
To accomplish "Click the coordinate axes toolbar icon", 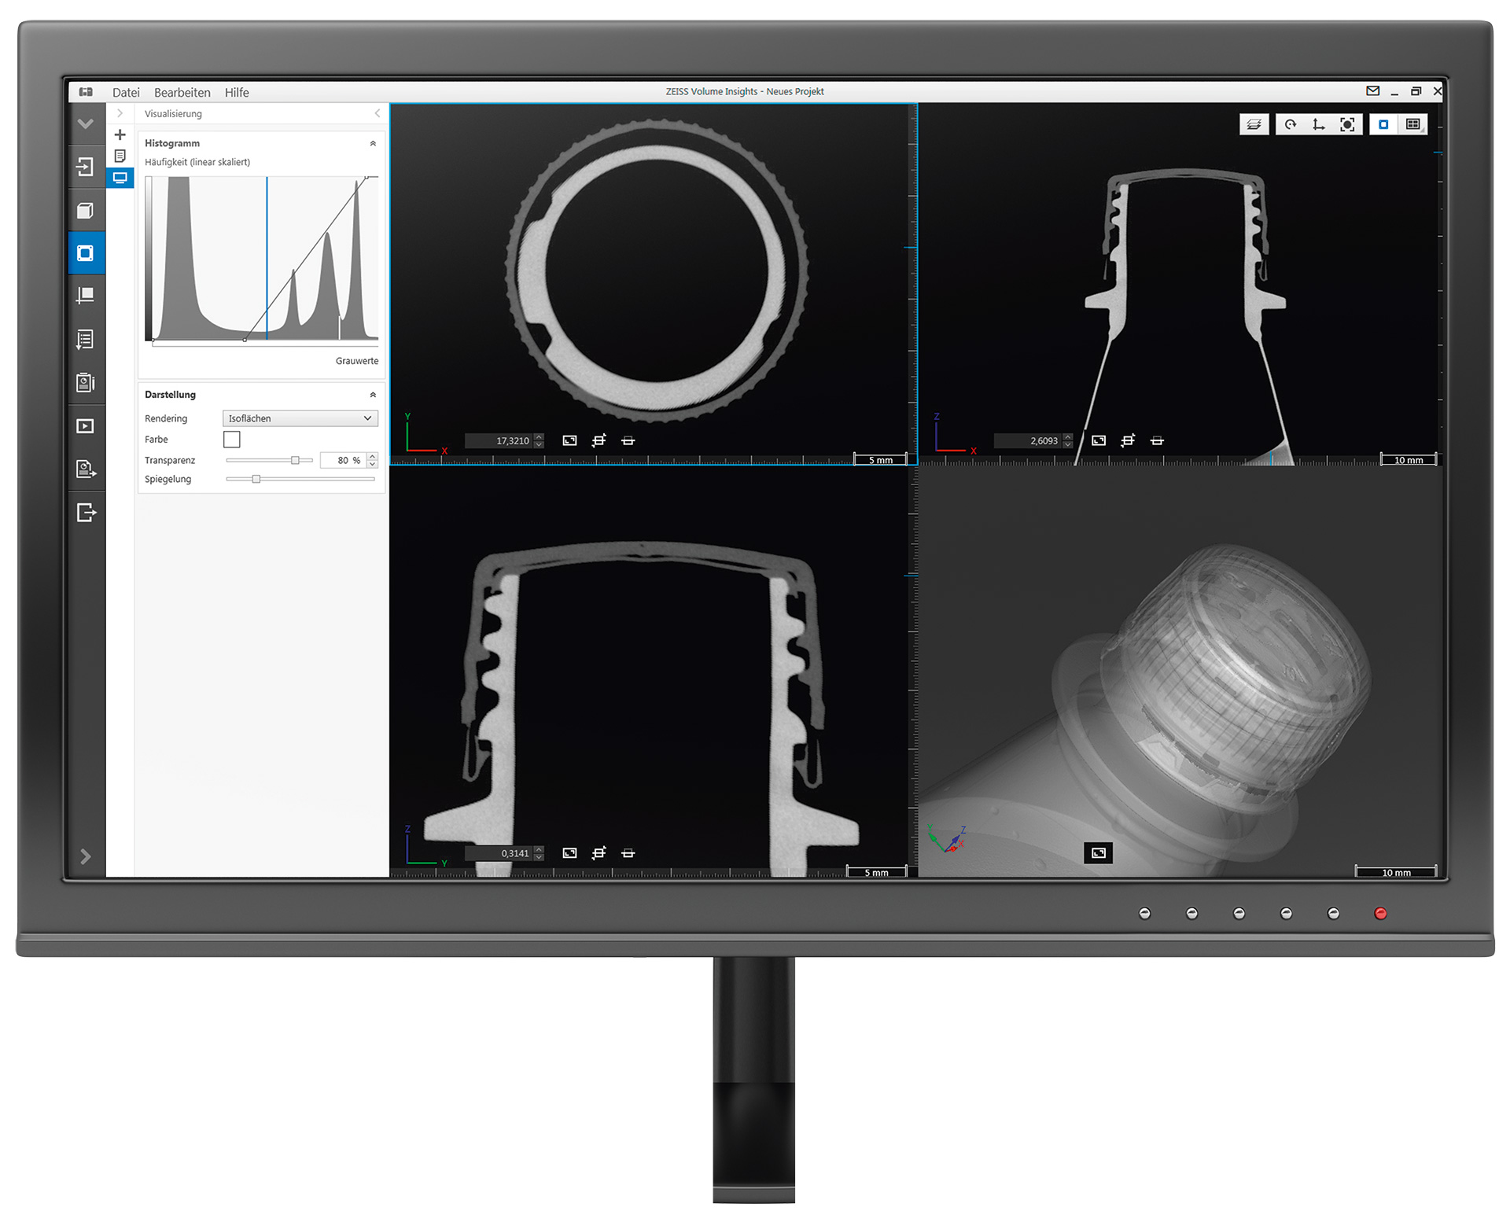I will 1319,124.
